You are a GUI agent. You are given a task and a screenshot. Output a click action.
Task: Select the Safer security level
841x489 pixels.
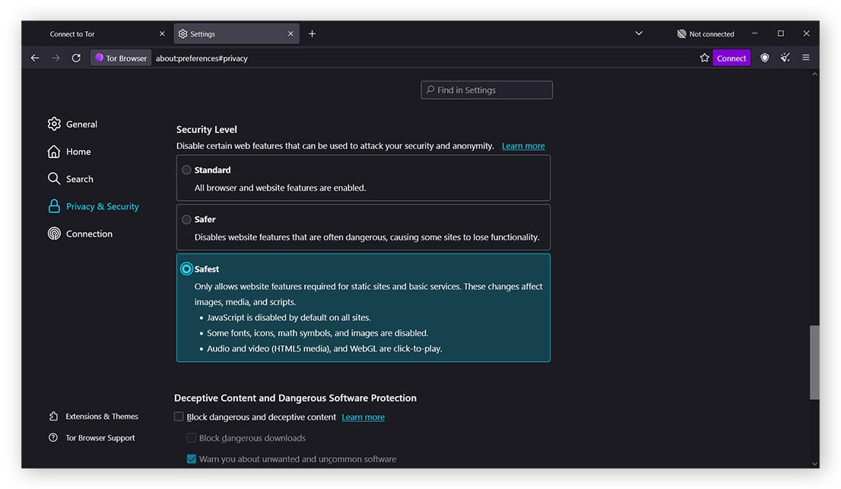186,220
